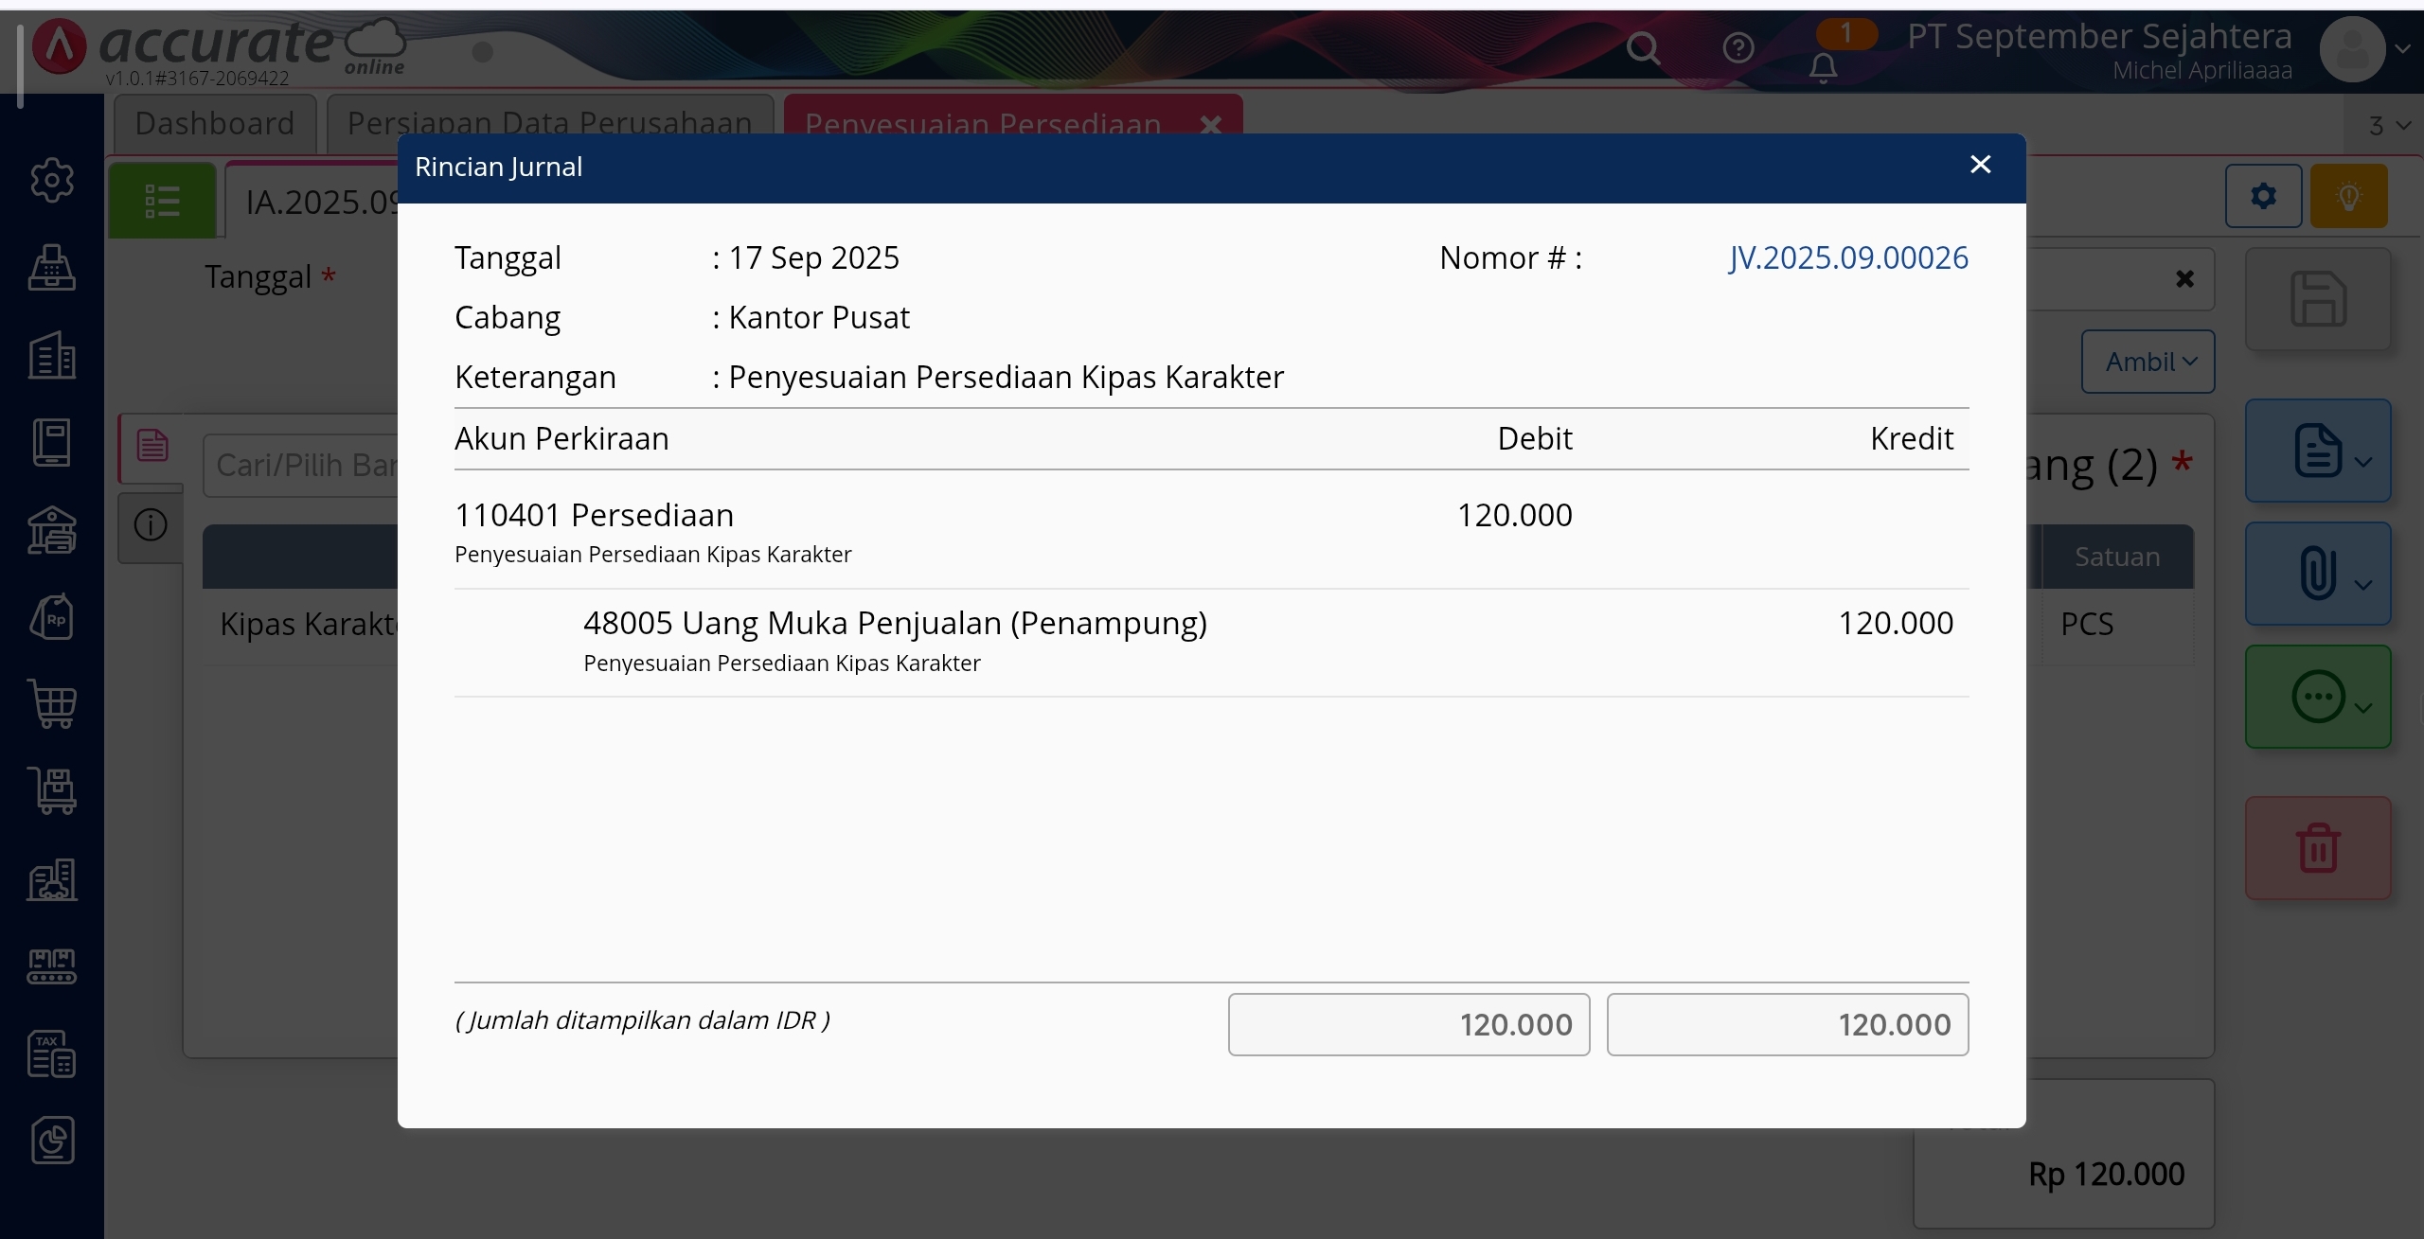2424x1239 pixels.
Task: Expand the paperclip attachment dropdown
Action: point(2317,574)
